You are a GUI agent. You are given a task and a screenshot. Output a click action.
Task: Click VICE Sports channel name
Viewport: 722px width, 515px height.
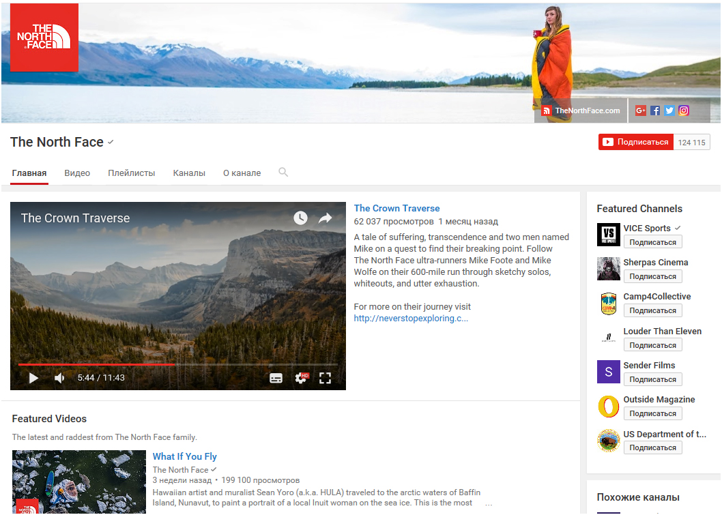(646, 228)
